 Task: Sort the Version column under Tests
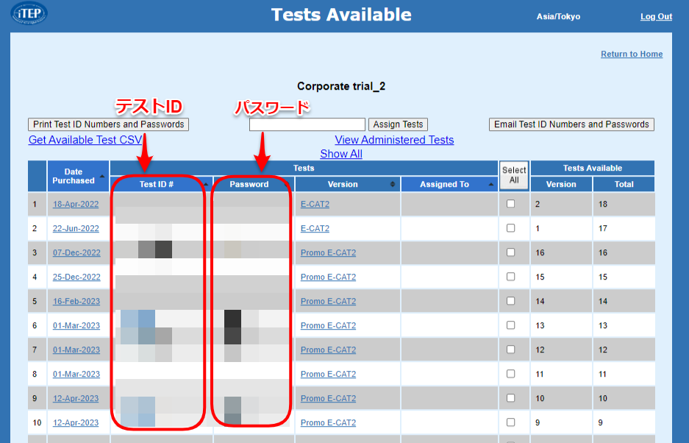[393, 184]
